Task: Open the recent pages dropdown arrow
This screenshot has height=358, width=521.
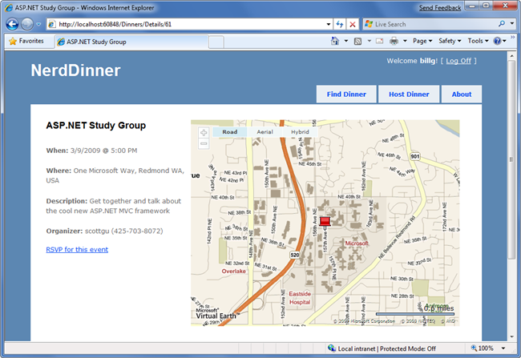Action: coord(38,24)
